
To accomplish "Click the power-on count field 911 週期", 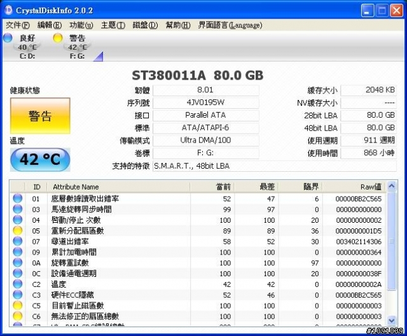I will (x=369, y=141).
